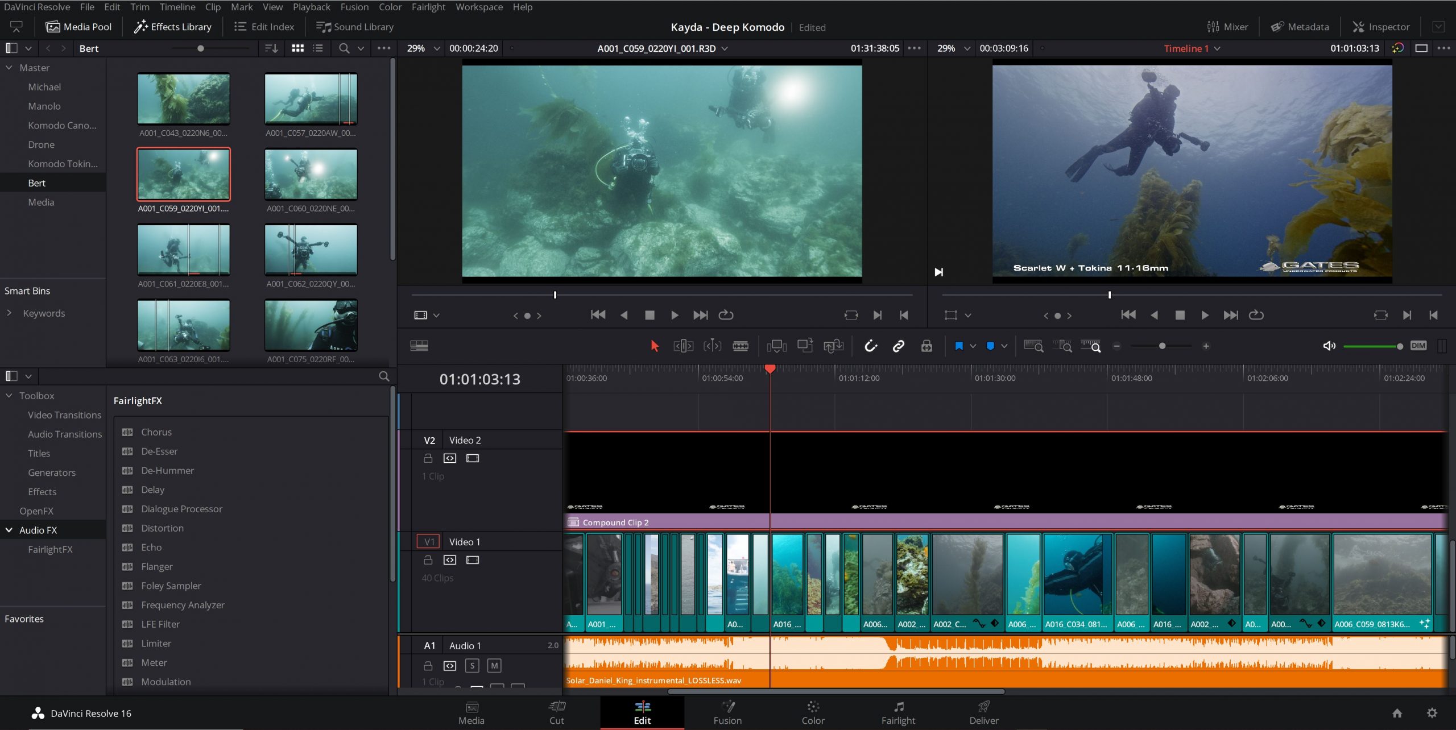This screenshot has width=1456, height=730.
Task: Open the Playback menu from menu bar
Action: pos(310,6)
